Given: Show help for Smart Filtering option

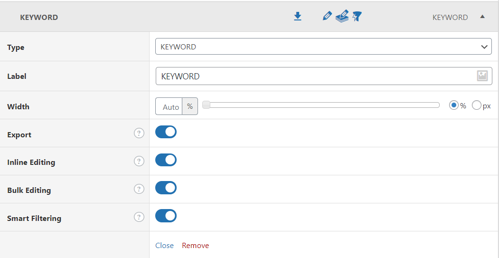Looking at the screenshot, I should pos(139,217).
